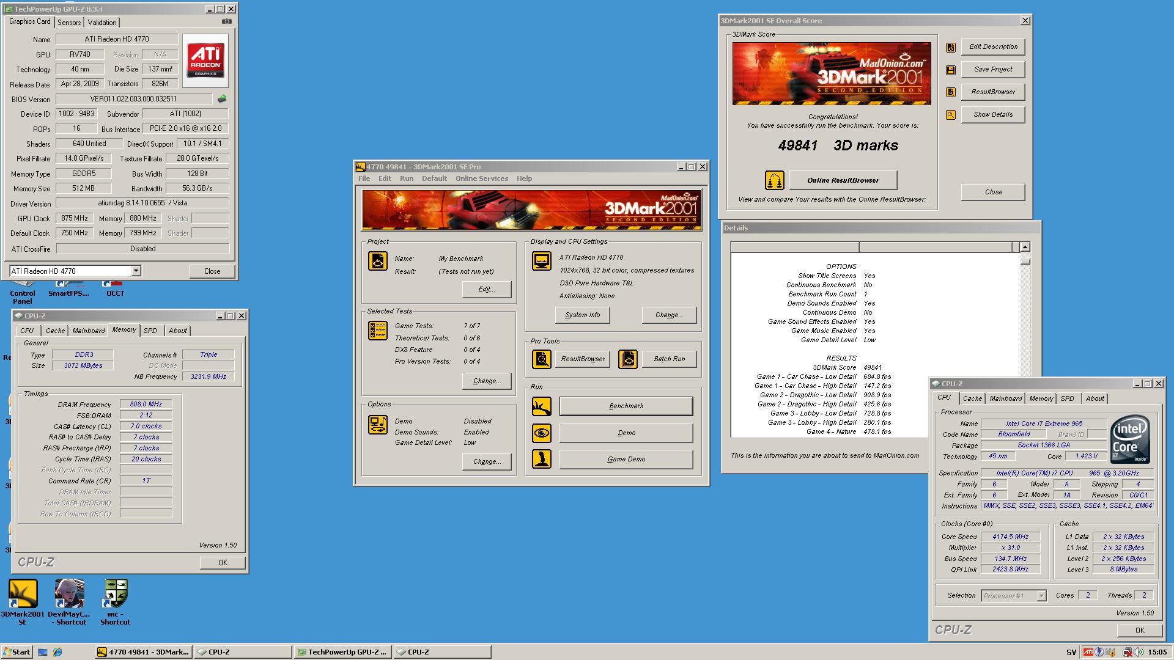The image size is (1174, 660).
Task: Click the Batch Run icon in Pro Tools
Action: 628,359
